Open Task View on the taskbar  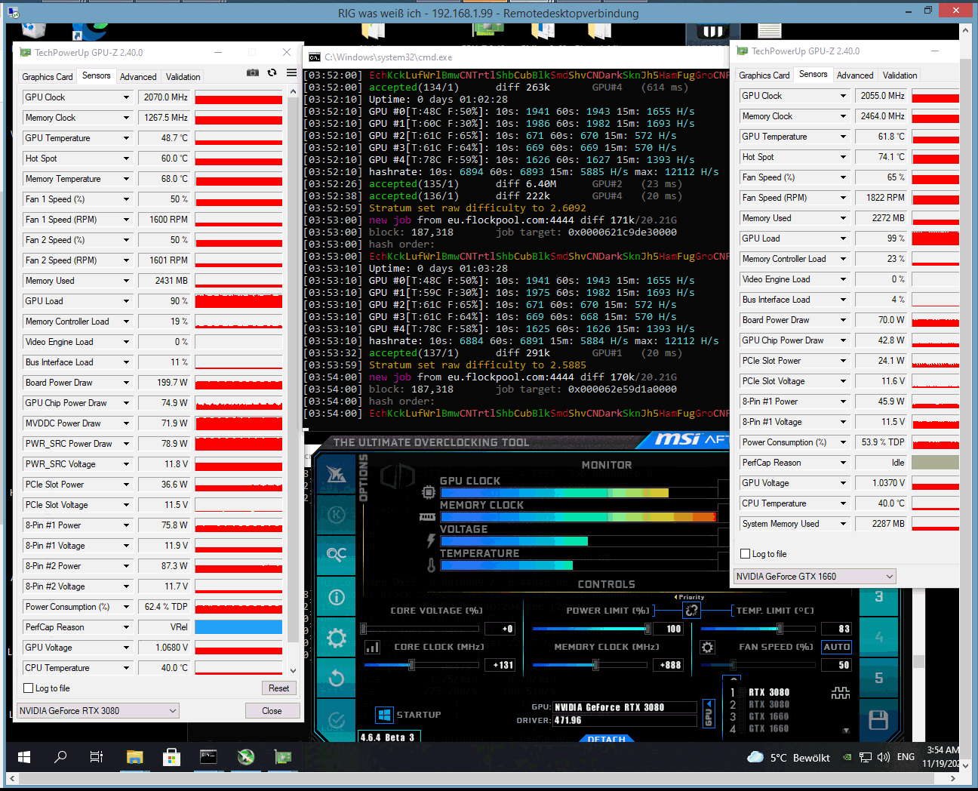97,756
